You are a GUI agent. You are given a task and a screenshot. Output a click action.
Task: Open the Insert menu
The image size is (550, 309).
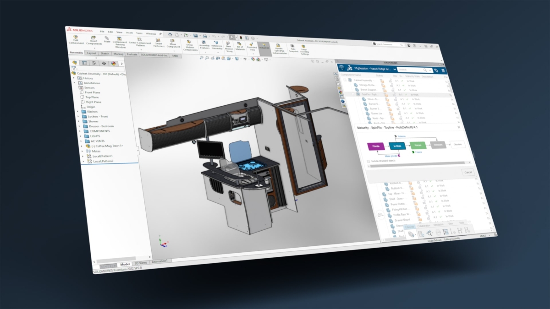pos(129,33)
